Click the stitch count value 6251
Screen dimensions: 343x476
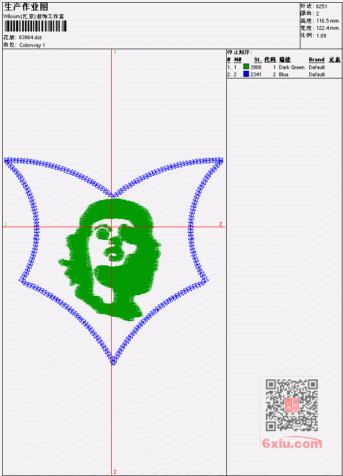pyautogui.click(x=322, y=7)
